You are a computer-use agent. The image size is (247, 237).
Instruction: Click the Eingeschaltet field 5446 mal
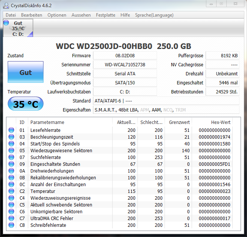(223, 83)
